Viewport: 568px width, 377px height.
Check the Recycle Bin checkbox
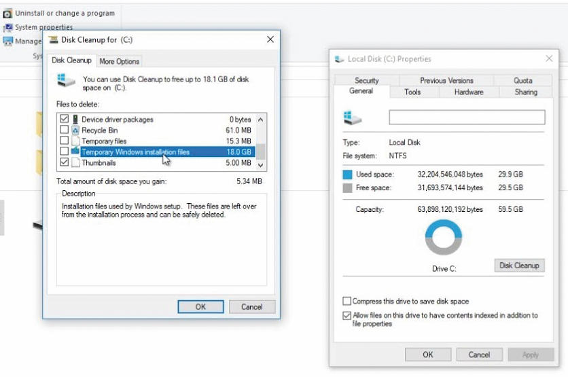tap(64, 130)
